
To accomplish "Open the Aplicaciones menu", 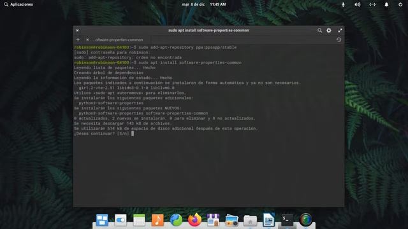I will coord(18,4).
